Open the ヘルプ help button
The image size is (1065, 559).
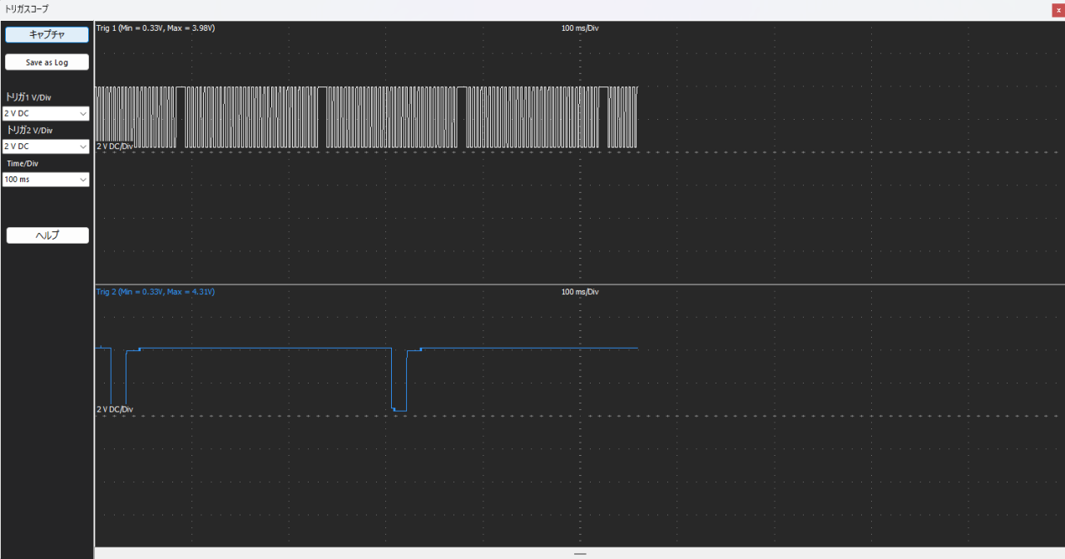pos(47,235)
